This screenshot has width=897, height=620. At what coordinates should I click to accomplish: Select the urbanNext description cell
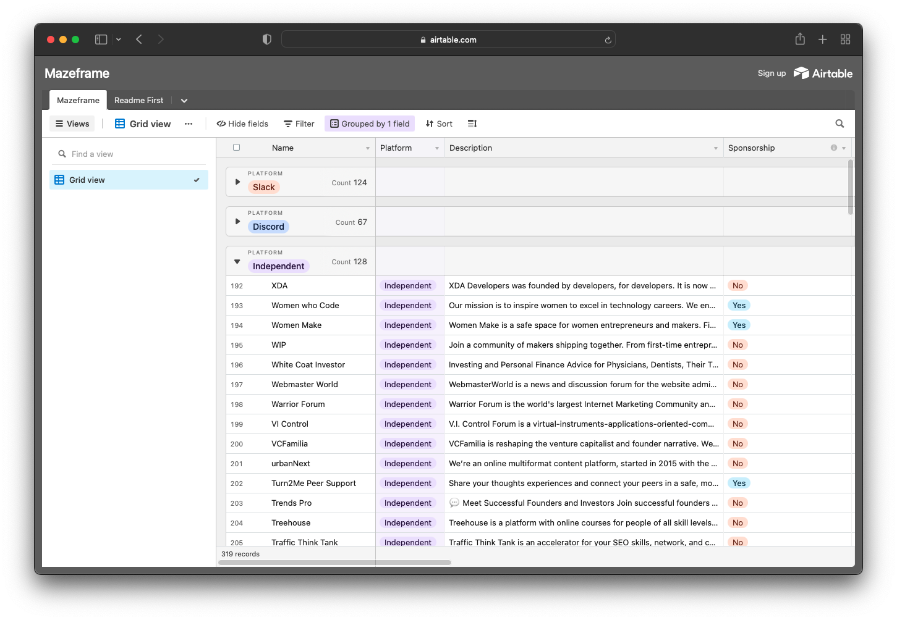(584, 464)
